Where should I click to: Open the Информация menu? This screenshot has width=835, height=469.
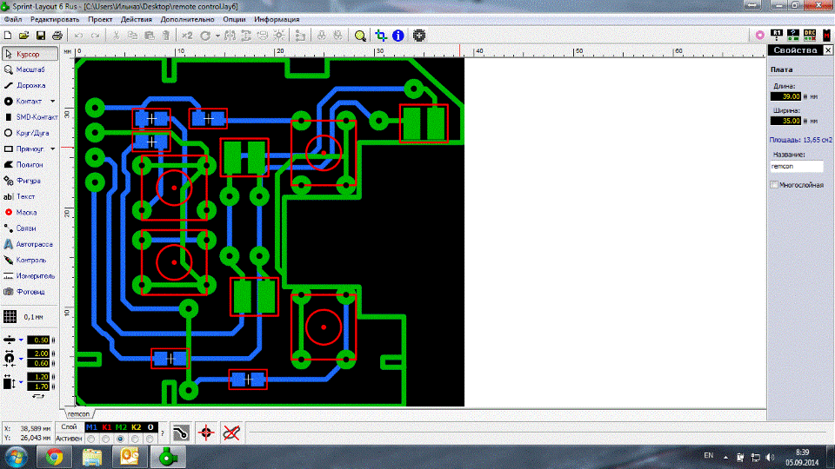pos(277,19)
